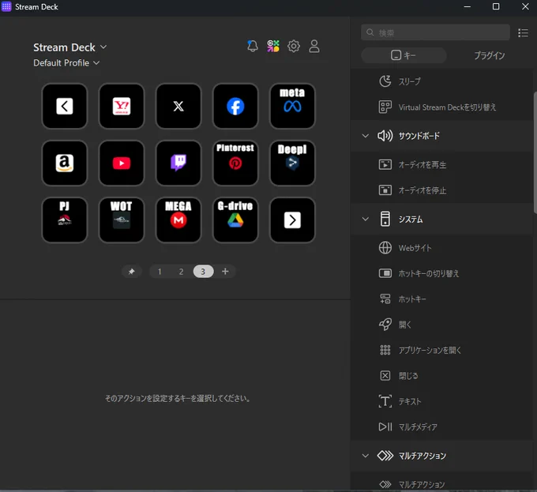Open settings gear icon
This screenshot has width=537, height=492.
[x=294, y=46]
